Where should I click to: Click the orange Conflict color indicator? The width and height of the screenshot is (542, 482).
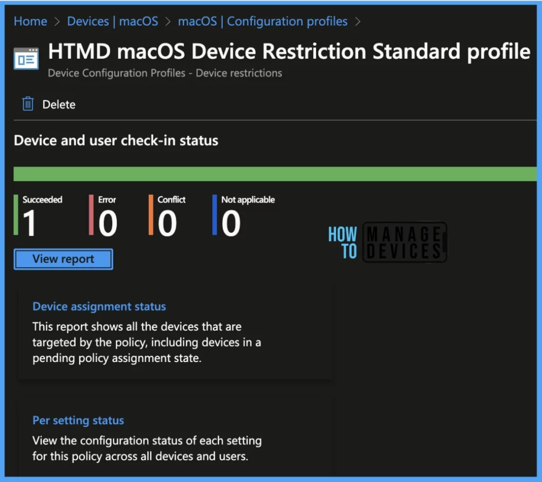pyautogui.click(x=151, y=215)
